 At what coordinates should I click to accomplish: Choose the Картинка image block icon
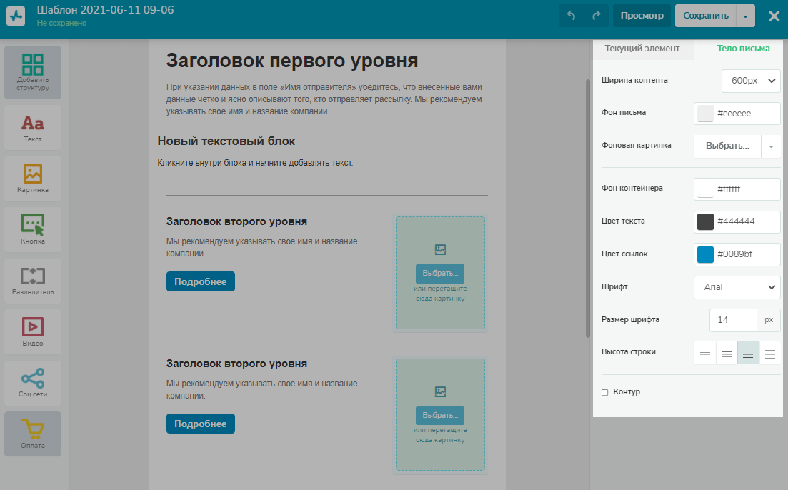[33, 179]
